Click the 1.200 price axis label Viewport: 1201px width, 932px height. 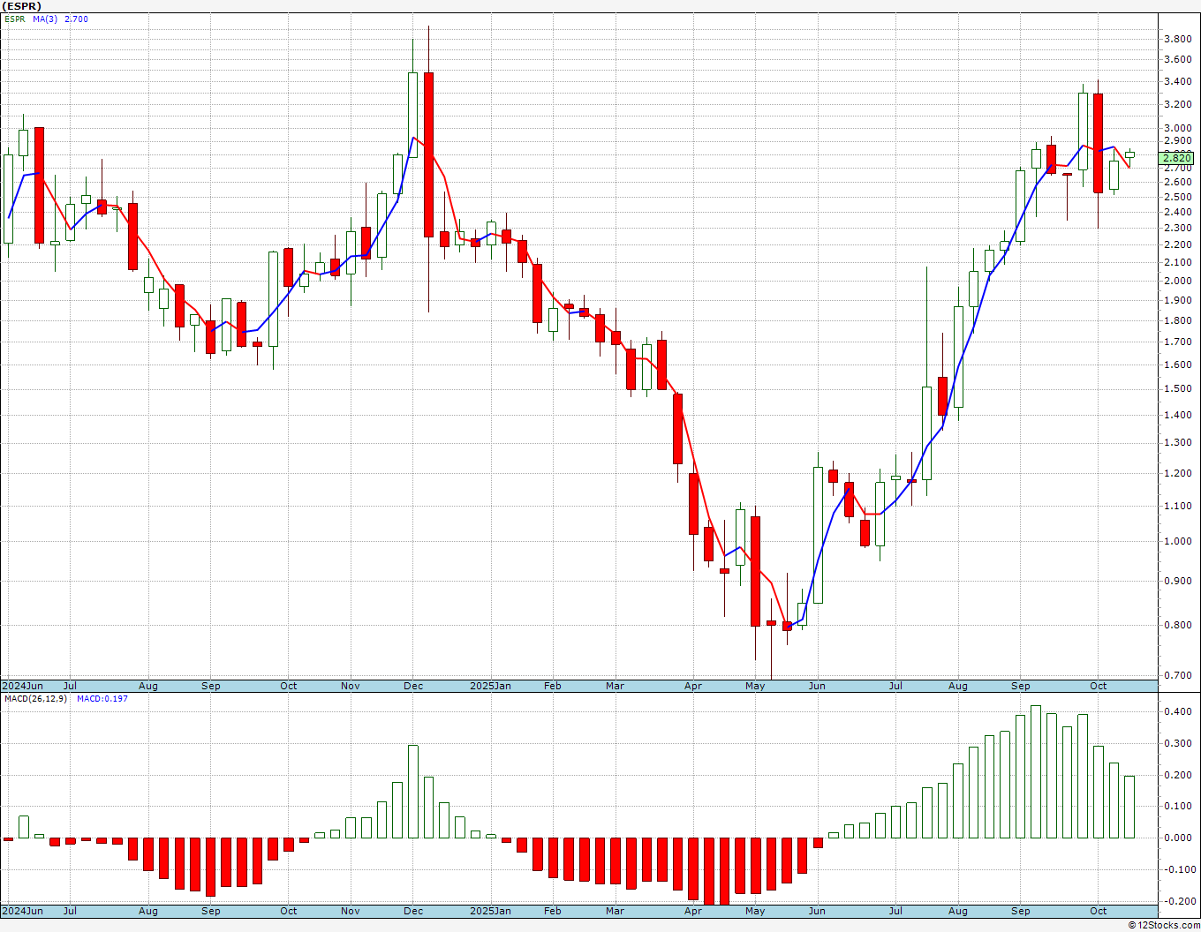(x=1178, y=473)
